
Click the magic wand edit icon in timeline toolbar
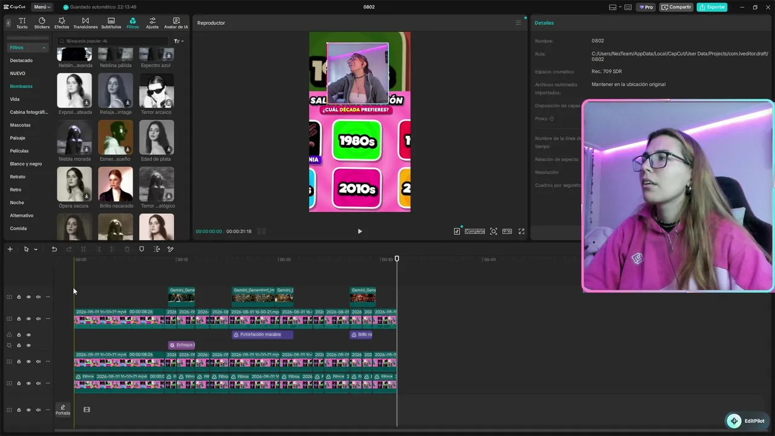[x=170, y=249]
